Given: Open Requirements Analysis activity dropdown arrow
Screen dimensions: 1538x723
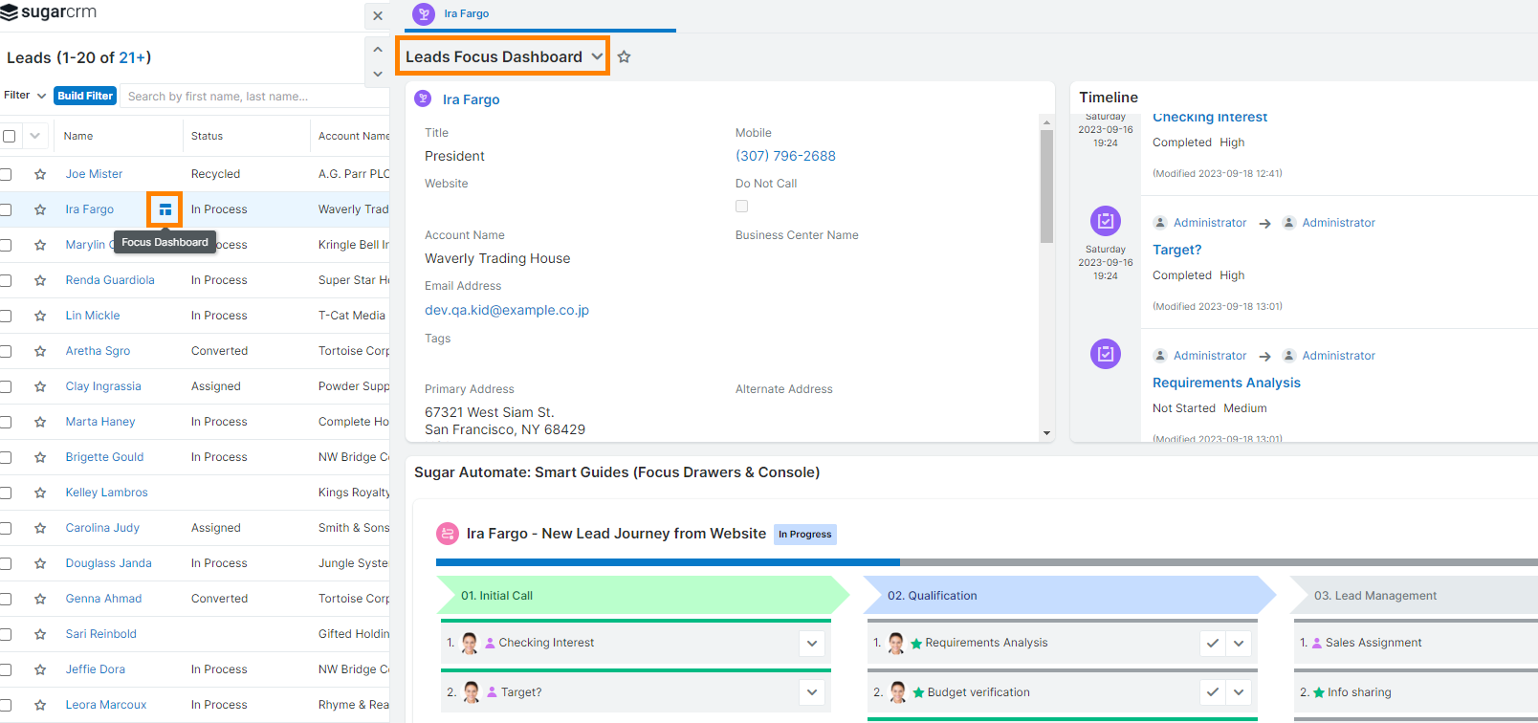Looking at the screenshot, I should (1239, 644).
